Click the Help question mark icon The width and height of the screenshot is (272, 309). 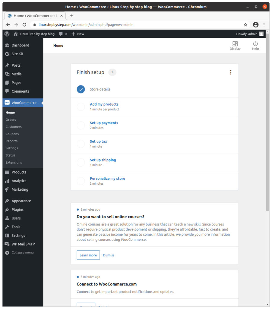255,44
